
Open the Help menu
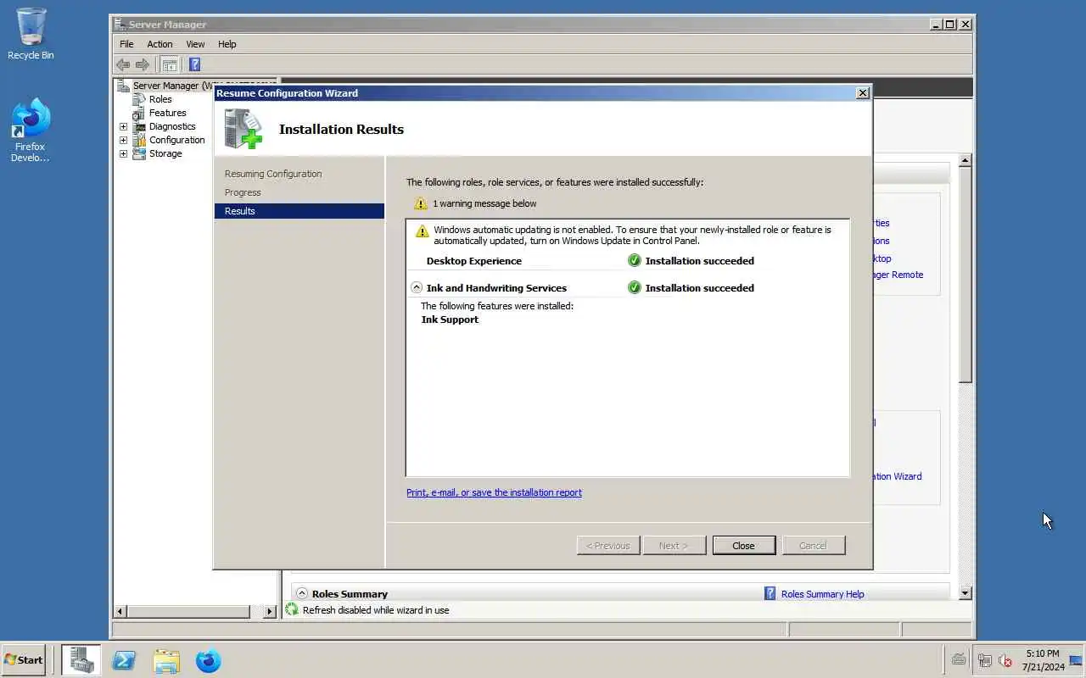coord(227,44)
